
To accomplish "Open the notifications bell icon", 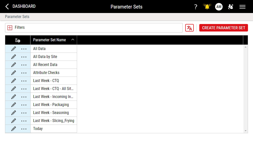I will coord(207,7).
